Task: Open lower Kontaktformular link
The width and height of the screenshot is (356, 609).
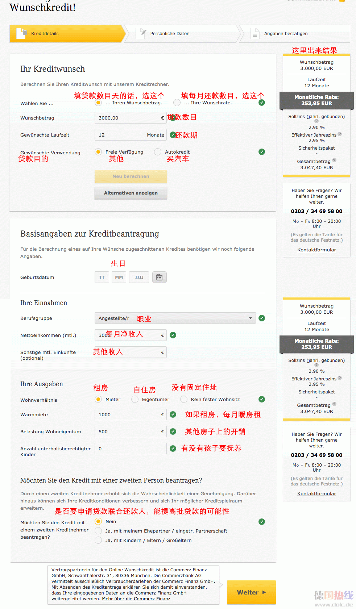Action: tap(316, 494)
